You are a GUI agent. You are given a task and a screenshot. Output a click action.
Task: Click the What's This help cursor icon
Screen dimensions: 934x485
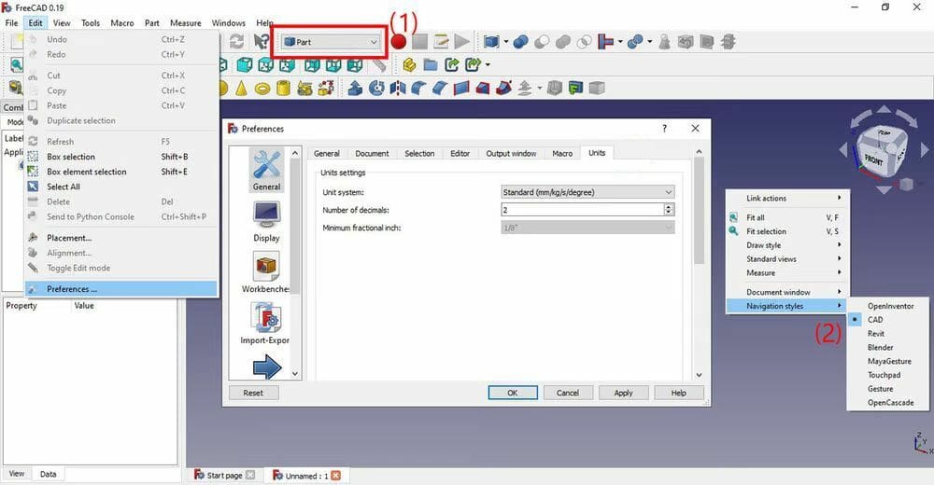coord(261,42)
